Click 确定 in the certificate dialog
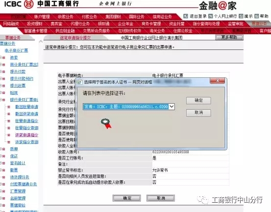271x212 pixels. [198, 100]
